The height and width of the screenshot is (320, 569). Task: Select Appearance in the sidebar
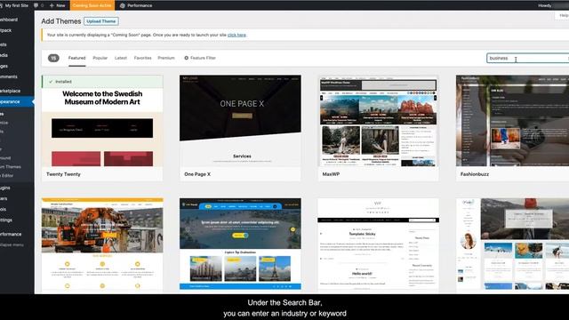click(16, 101)
